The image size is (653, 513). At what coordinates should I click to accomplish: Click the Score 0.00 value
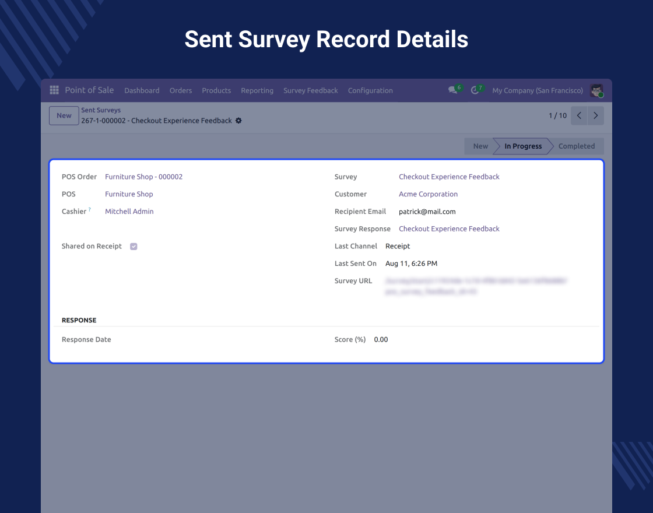pyautogui.click(x=381, y=339)
